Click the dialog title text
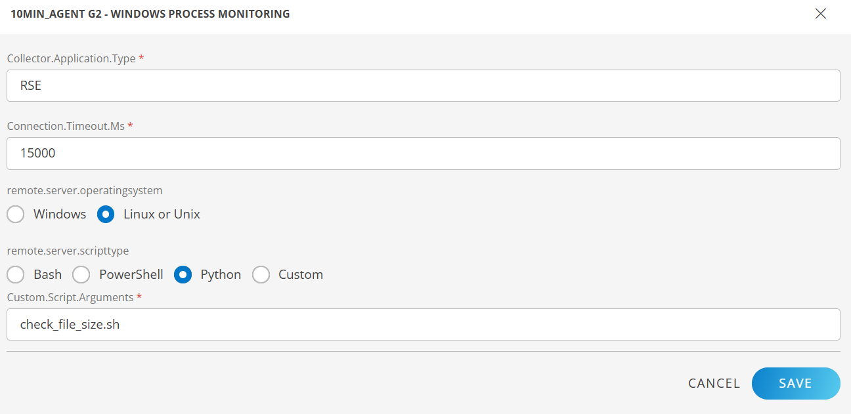Image resolution: width=851 pixels, height=414 pixels. [150, 14]
